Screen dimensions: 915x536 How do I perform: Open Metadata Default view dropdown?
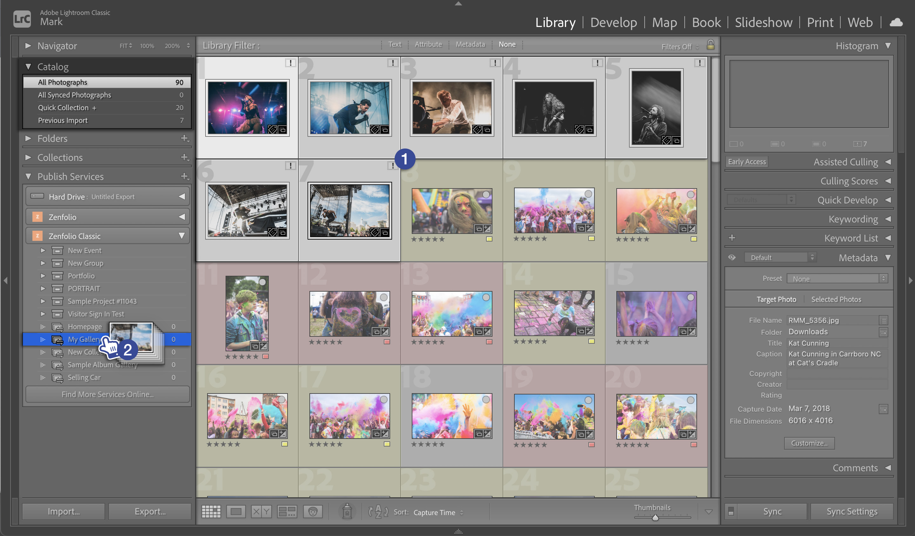click(x=780, y=257)
